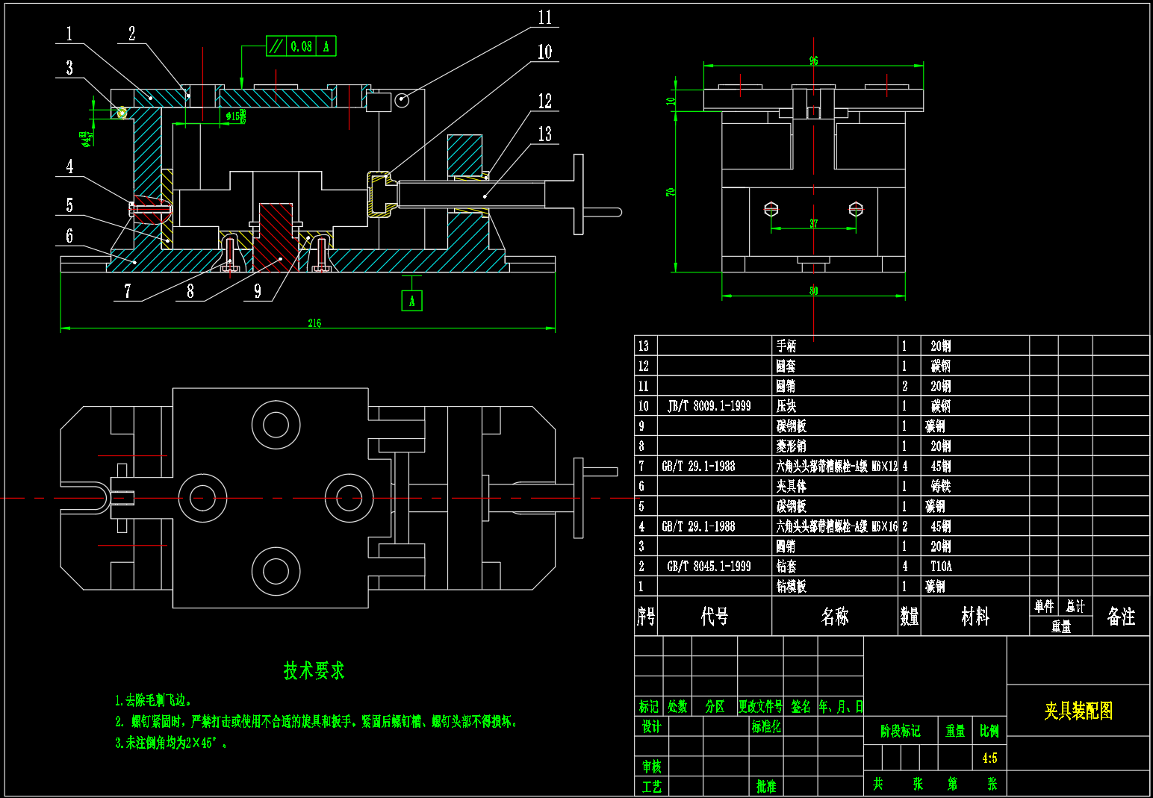Viewport: 1153px width, 798px height.
Task: Select the parallelism tolerance frame 0.08 A
Action: point(302,46)
